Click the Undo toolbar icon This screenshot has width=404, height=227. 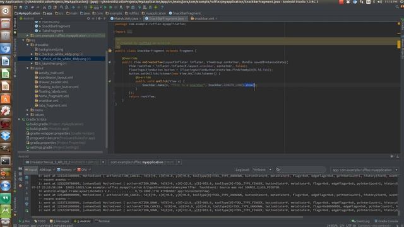(x=33, y=7)
